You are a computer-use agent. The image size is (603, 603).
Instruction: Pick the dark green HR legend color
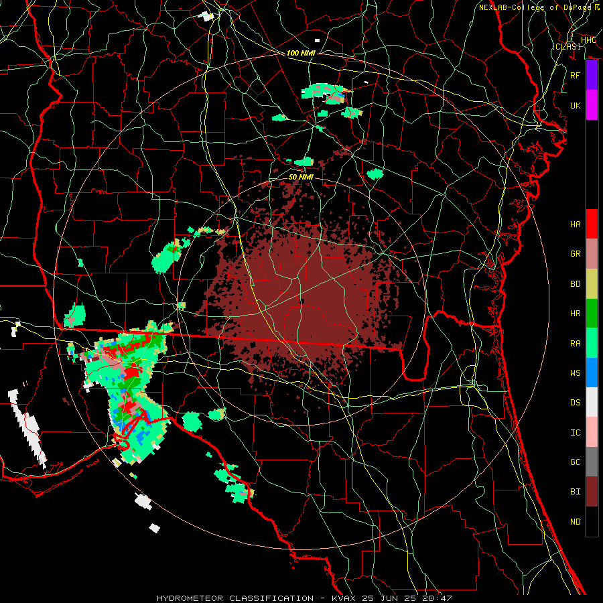[592, 314]
